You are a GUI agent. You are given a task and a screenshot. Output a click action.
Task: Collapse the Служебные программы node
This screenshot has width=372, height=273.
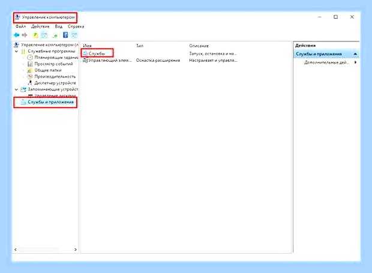(16, 51)
